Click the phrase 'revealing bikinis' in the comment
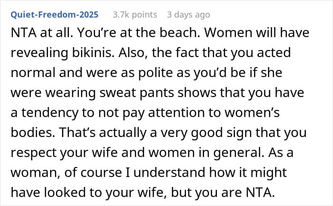 [x=61, y=52]
